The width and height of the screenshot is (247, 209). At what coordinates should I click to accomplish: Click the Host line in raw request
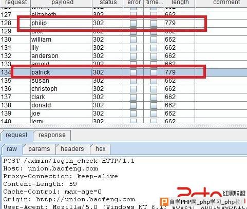tap(51, 168)
